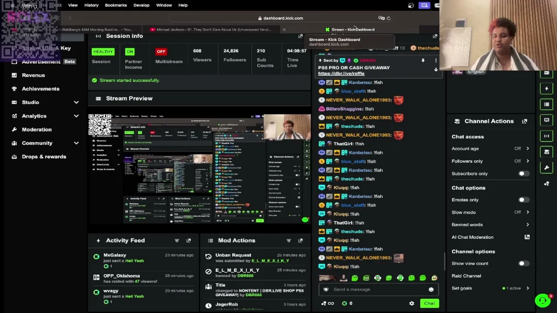Send message with the green Chat button

(429, 303)
